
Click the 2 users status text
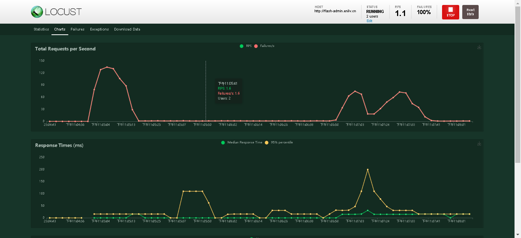373,16
